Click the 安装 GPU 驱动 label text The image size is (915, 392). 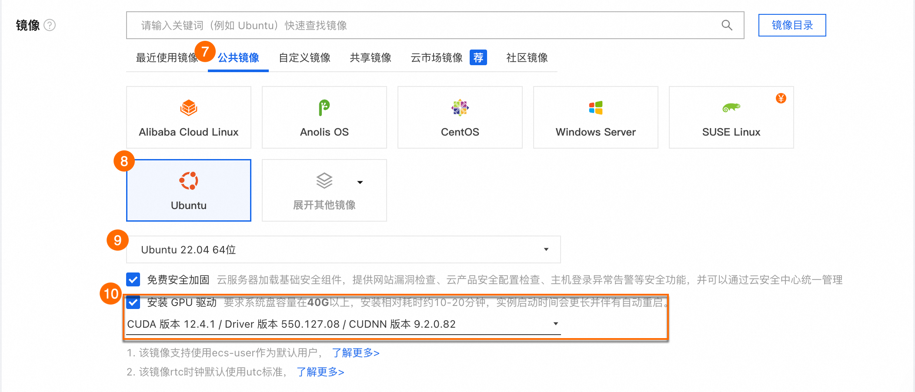point(182,302)
